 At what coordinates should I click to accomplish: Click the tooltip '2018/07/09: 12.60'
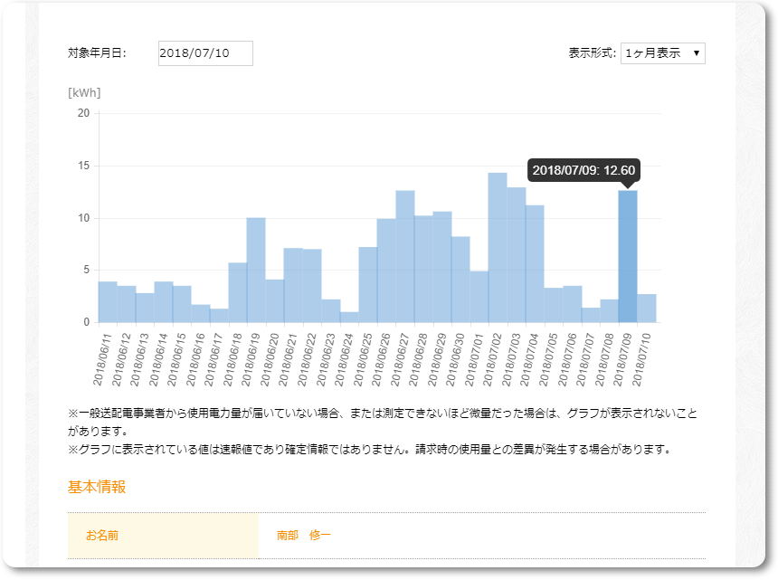(x=583, y=170)
